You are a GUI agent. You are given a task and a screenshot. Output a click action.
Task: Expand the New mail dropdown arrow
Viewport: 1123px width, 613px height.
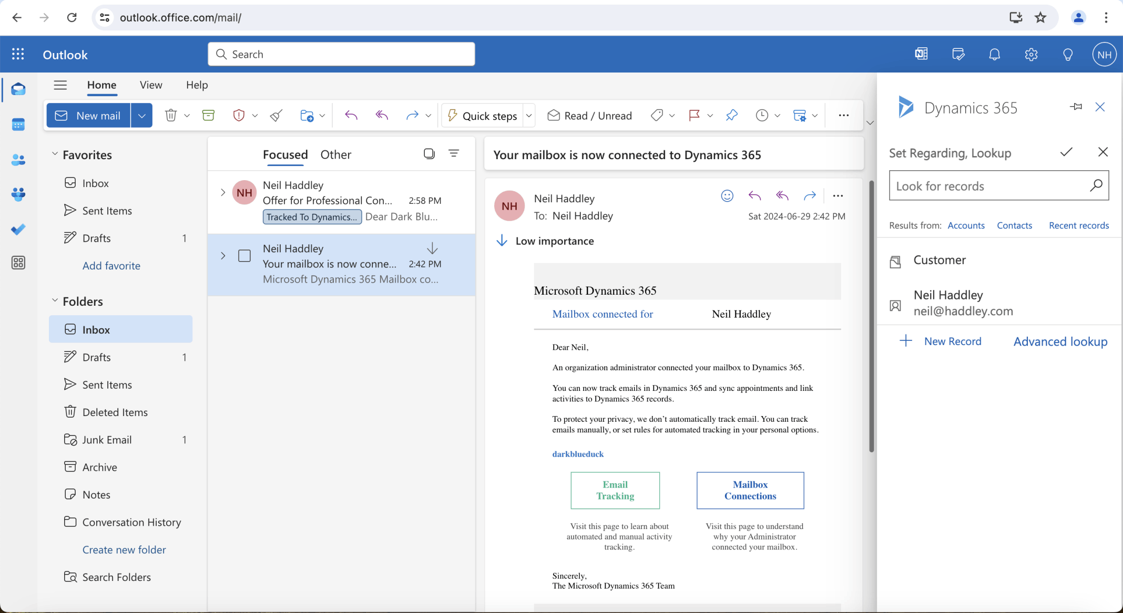(141, 115)
